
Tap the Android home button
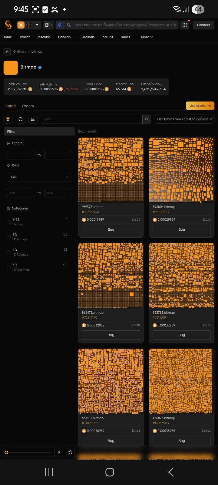(x=110, y=472)
